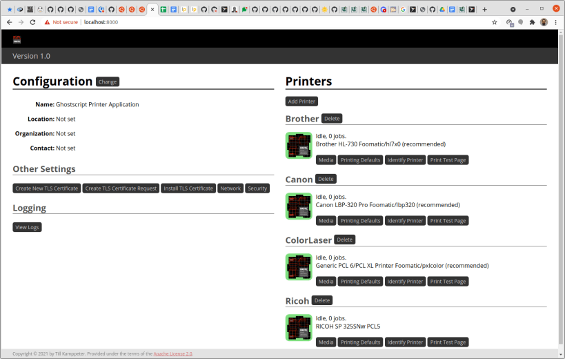Print Test Page on Canon printer

click(x=448, y=221)
